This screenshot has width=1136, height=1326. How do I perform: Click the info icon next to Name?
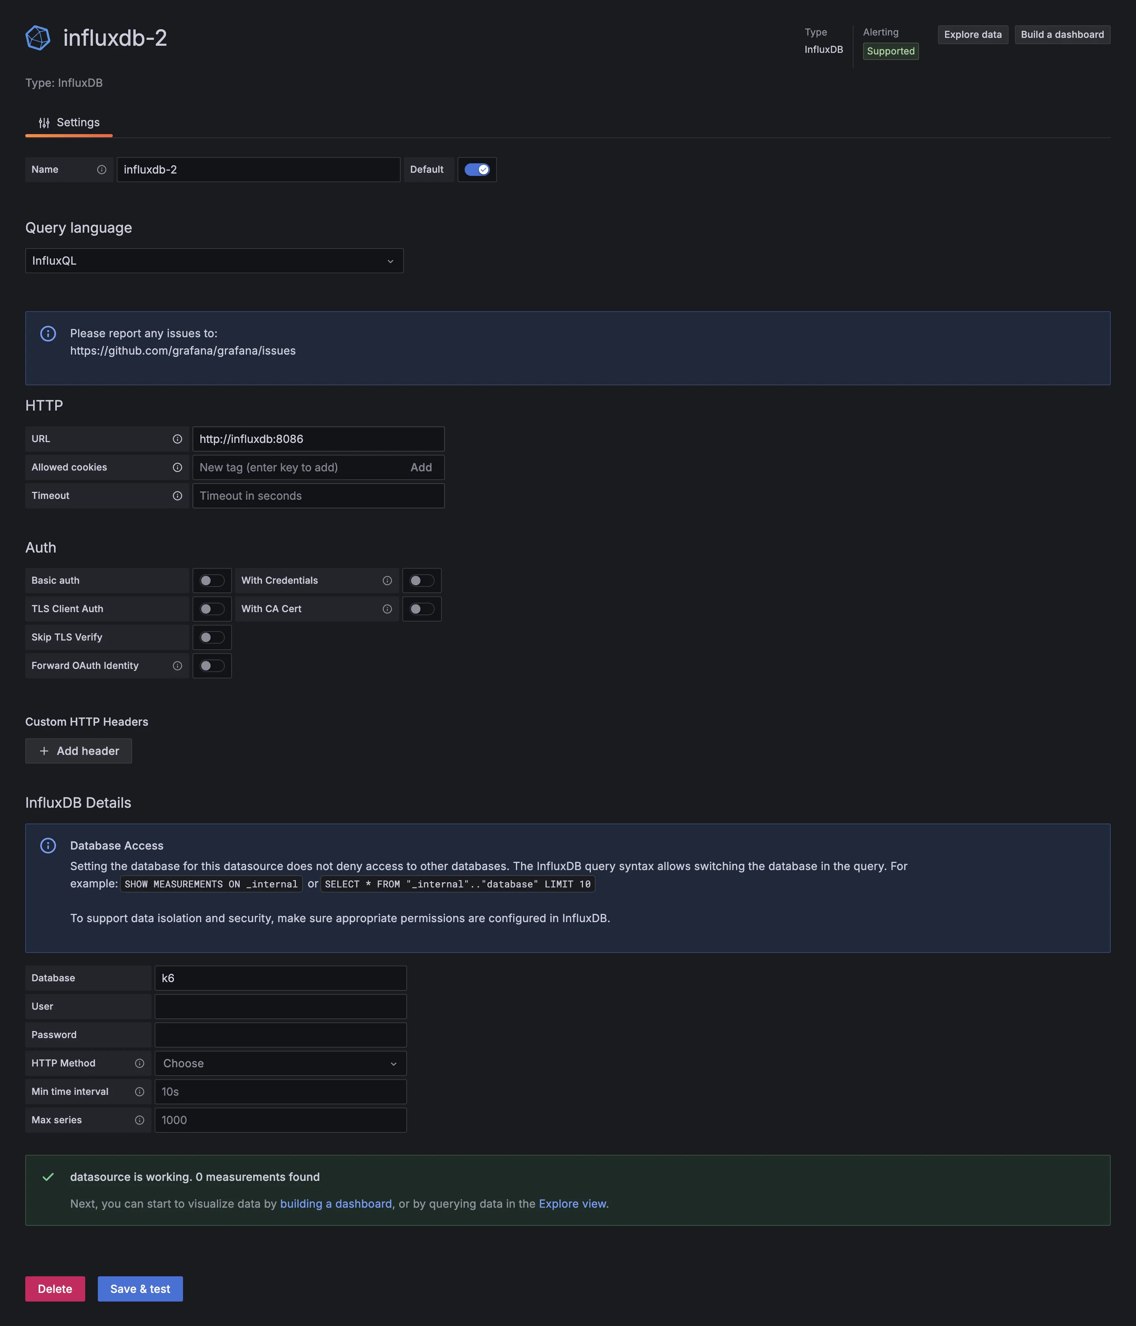tap(101, 170)
